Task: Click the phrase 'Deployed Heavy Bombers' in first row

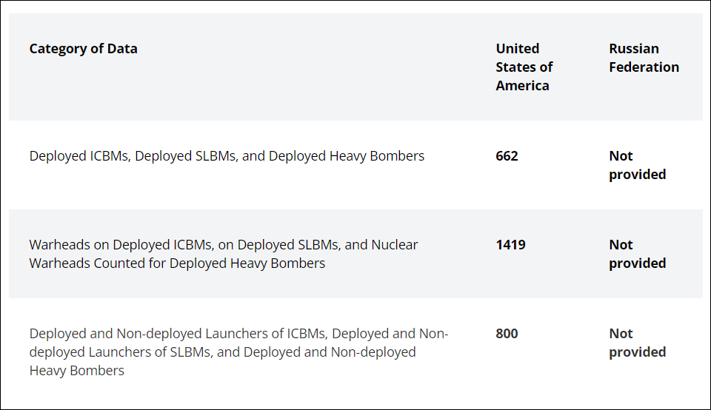Action: 347,156
